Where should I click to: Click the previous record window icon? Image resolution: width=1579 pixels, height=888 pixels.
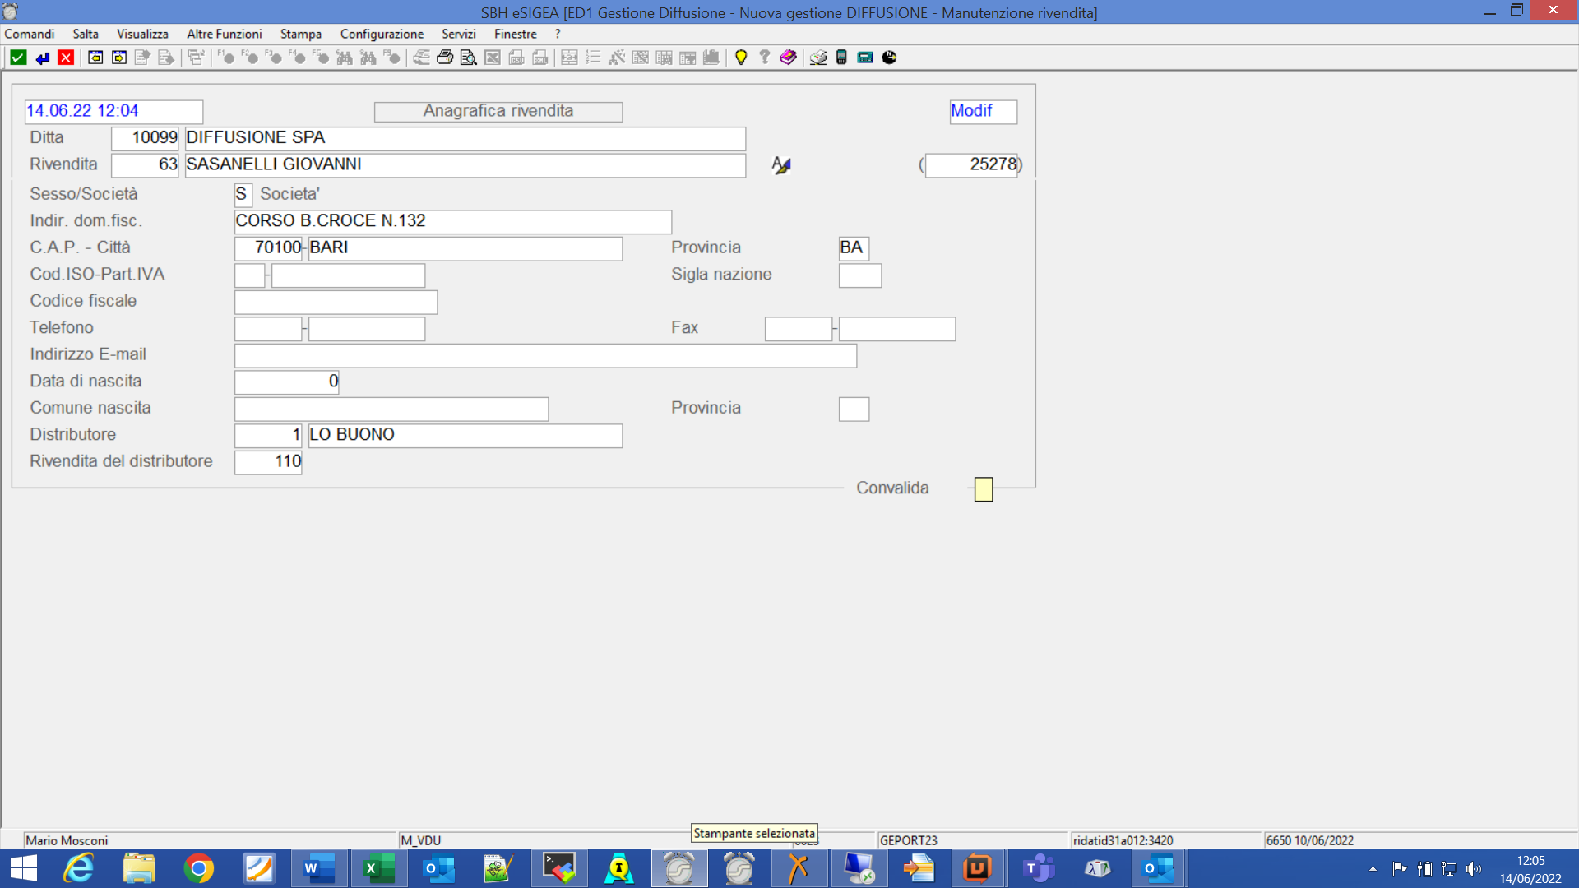click(95, 58)
